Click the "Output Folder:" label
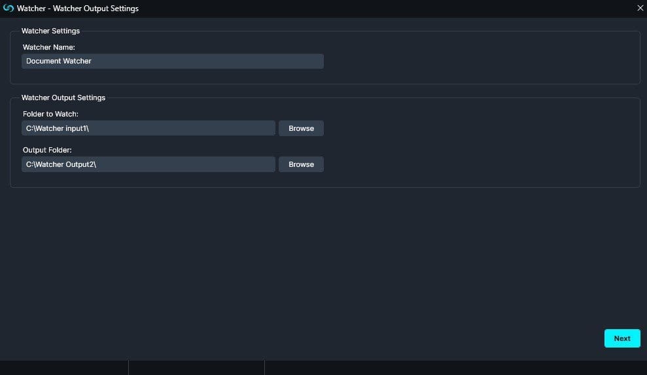Screen dimensions: 647x375 point(47,150)
